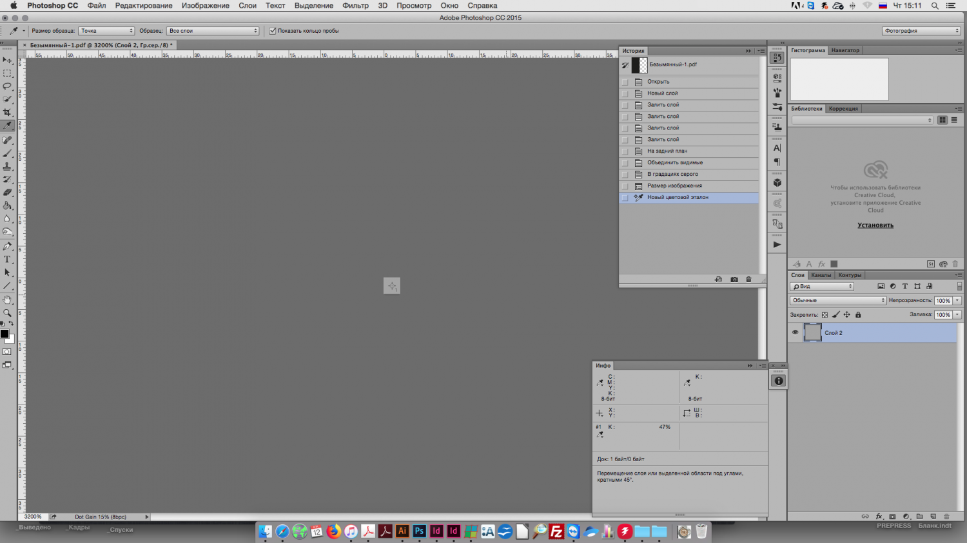
Task: Open the blend mode dropdown Обычные
Action: coord(839,301)
